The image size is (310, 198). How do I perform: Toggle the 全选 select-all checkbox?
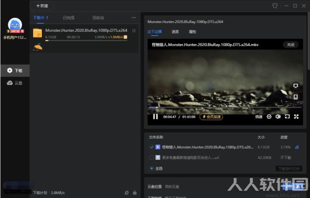tap(151, 168)
